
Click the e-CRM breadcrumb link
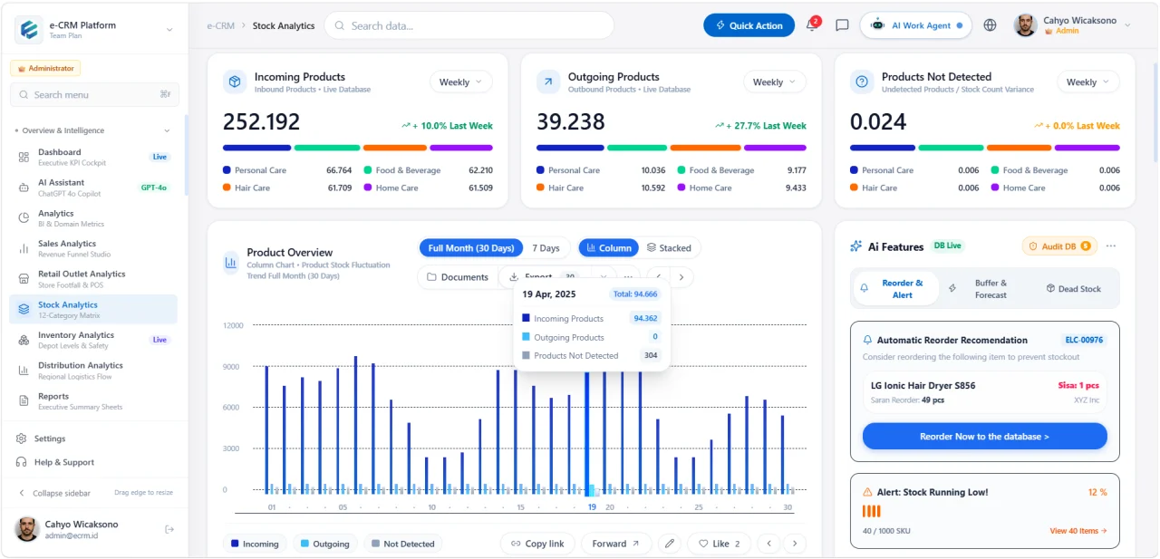click(x=221, y=25)
